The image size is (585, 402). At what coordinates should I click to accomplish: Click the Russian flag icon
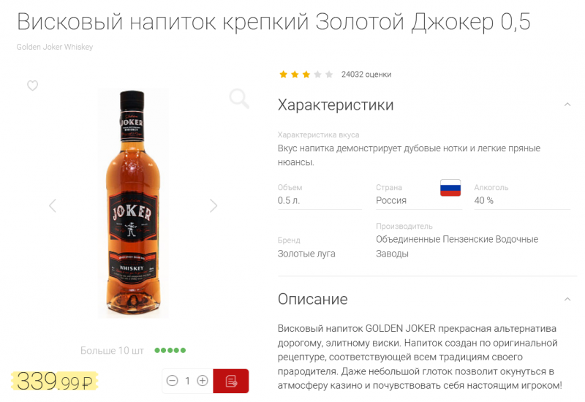pos(450,188)
